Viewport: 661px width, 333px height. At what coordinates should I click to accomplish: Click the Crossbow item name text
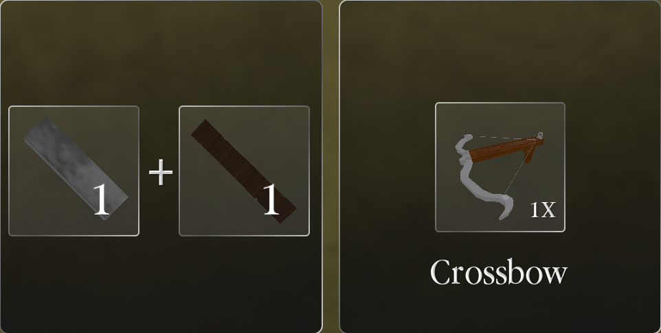[x=499, y=273]
